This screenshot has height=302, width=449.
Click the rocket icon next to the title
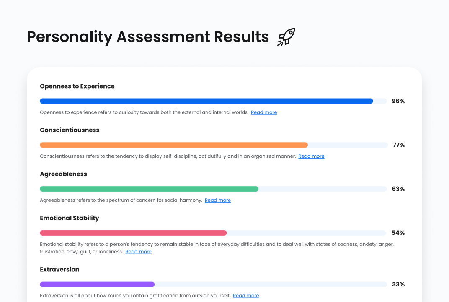(286, 37)
